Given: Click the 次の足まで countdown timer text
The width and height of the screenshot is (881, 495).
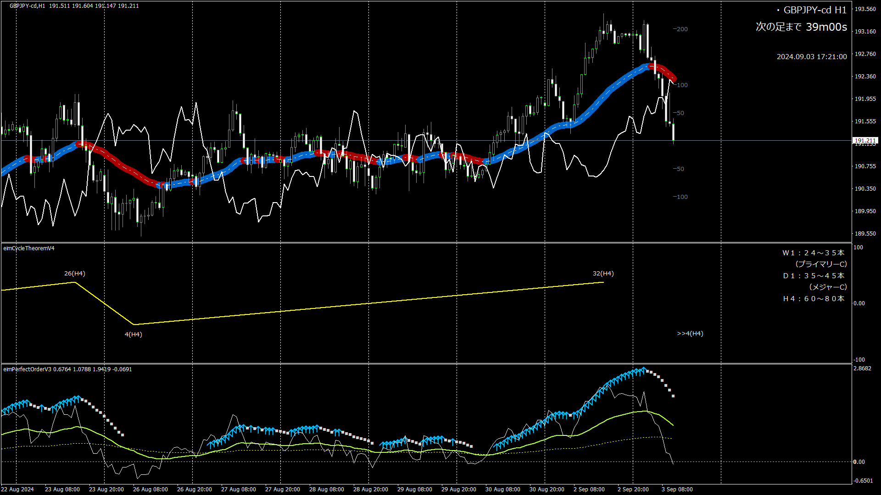Looking at the screenshot, I should point(801,27).
